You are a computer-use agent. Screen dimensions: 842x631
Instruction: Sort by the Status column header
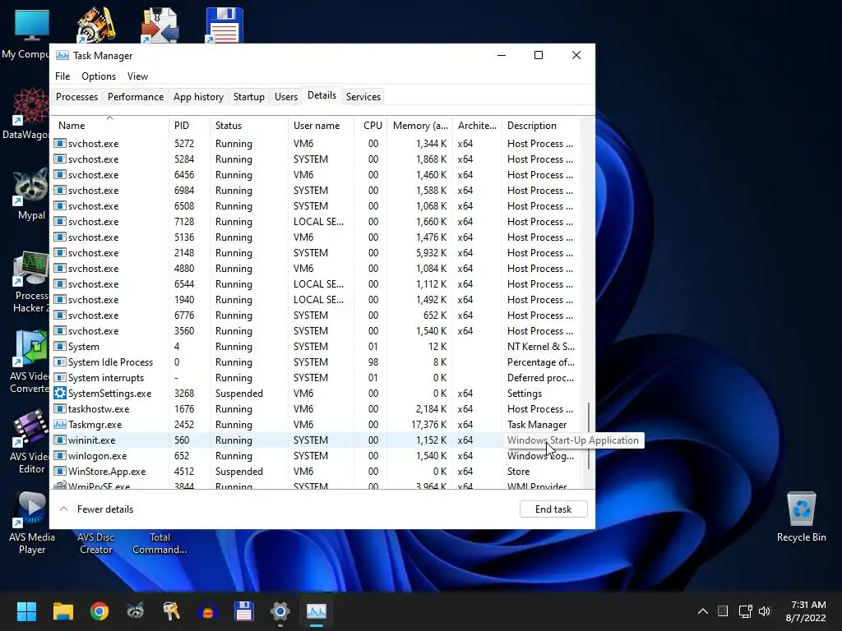[x=248, y=125]
